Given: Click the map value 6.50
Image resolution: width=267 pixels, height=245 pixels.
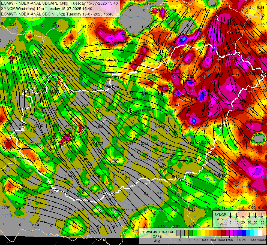Looking at the screenshot, I should point(68,176).
